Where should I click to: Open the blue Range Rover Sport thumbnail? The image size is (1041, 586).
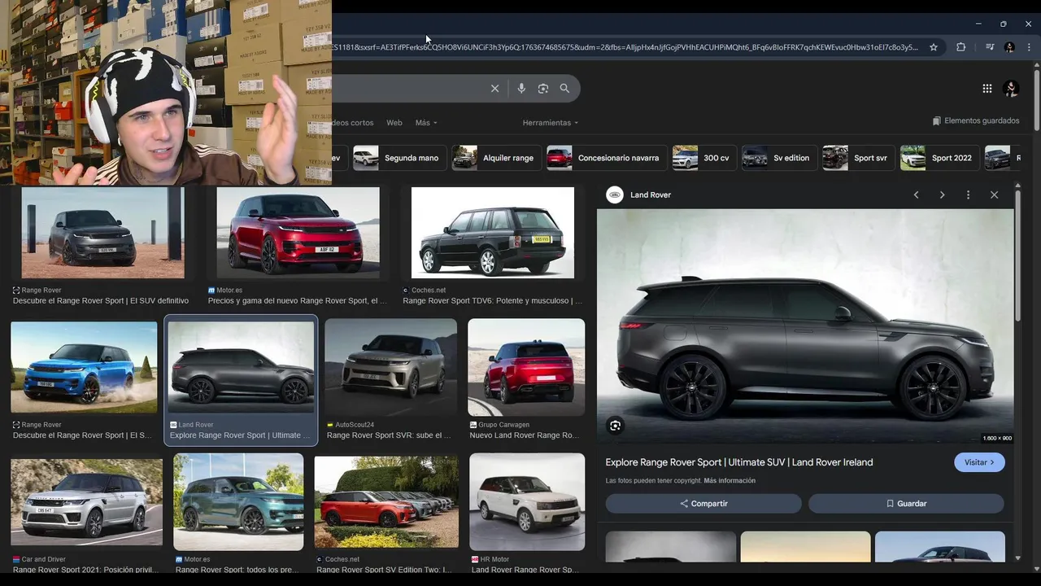pyautogui.click(x=84, y=367)
